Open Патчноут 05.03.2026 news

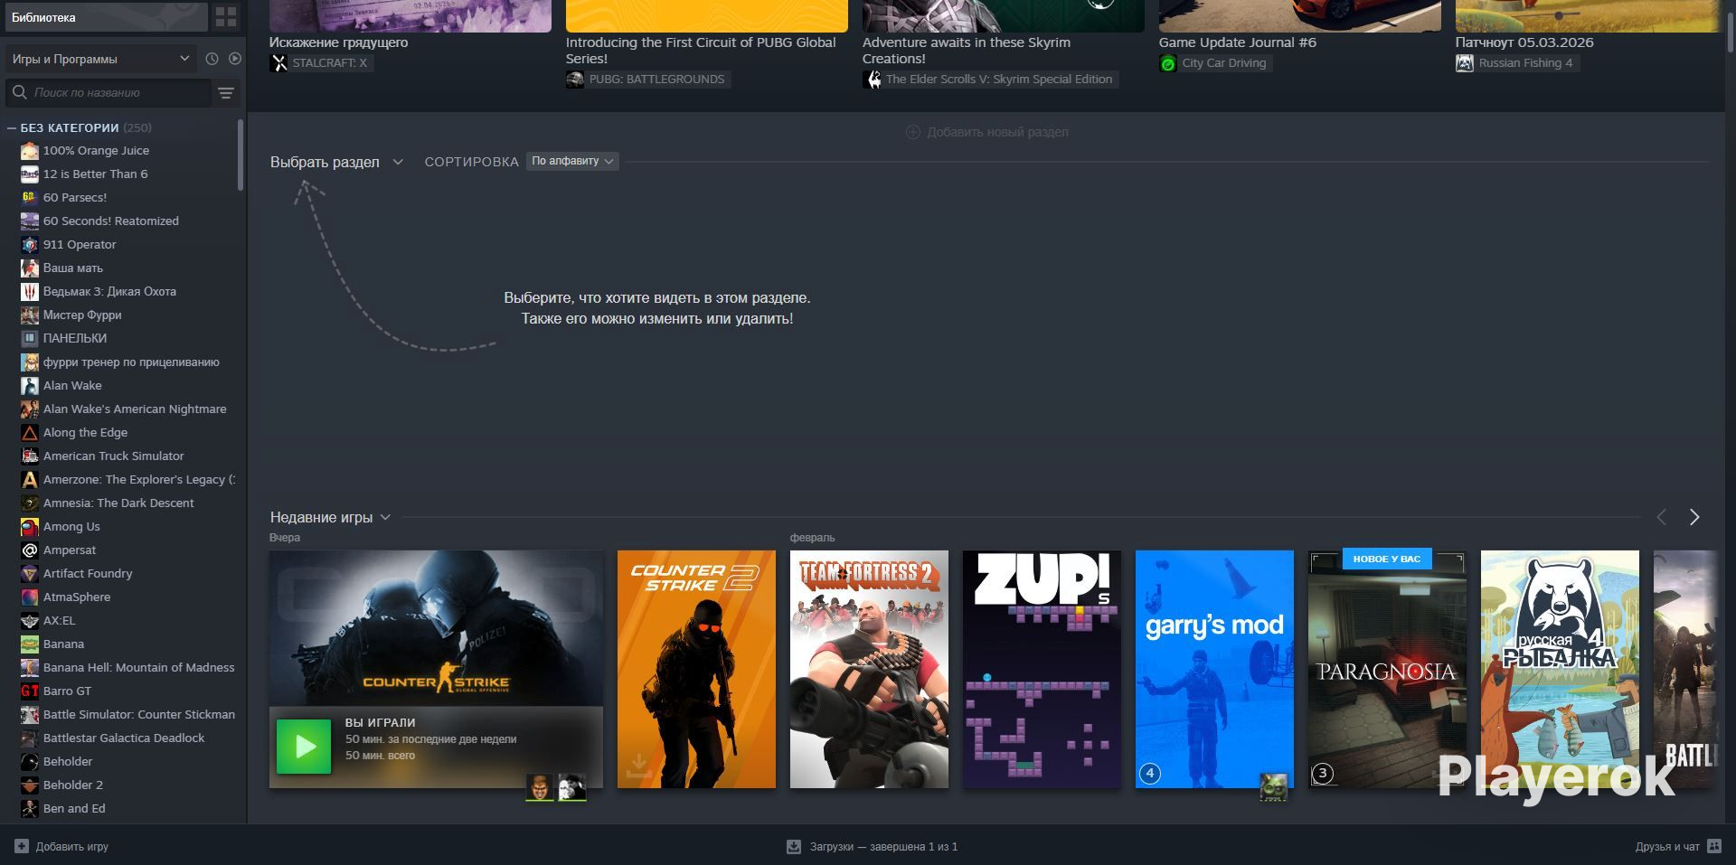pos(1524,42)
